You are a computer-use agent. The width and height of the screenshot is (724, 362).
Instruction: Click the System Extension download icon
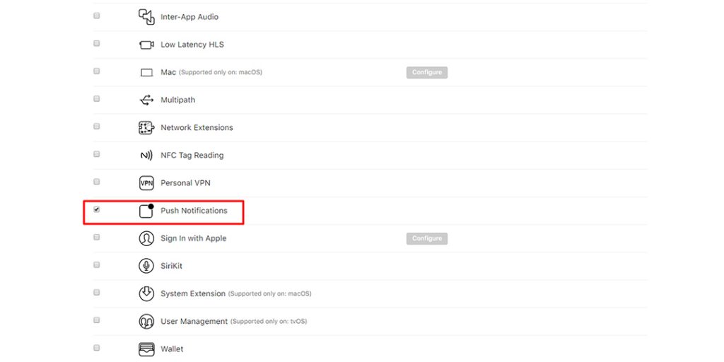pos(146,293)
